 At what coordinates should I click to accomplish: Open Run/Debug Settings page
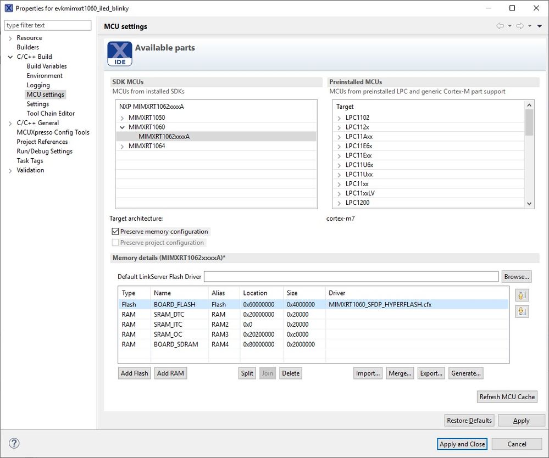click(x=45, y=151)
